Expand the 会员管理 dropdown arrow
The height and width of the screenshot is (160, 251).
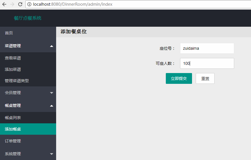tap(52, 93)
